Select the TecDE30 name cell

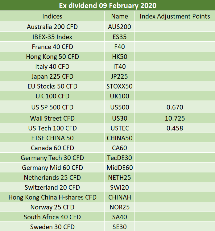coord(119,158)
